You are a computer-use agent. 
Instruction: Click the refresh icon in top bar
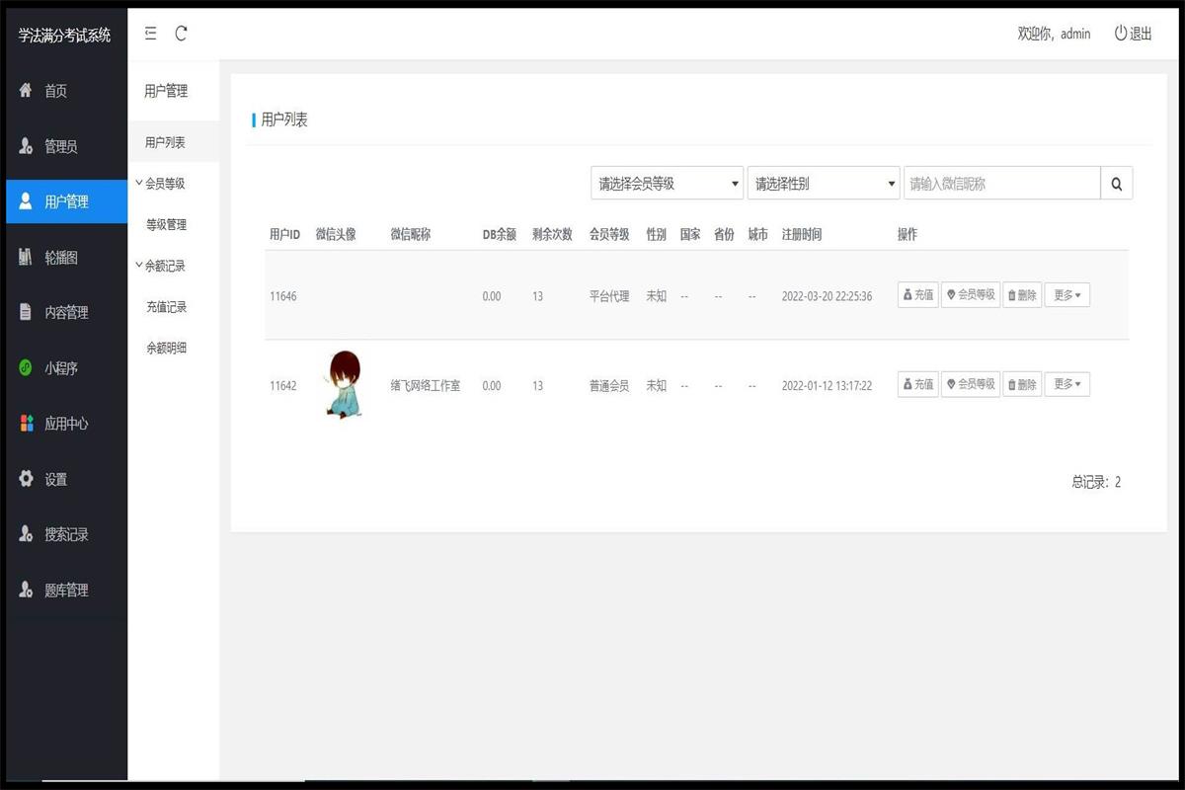[x=181, y=34]
